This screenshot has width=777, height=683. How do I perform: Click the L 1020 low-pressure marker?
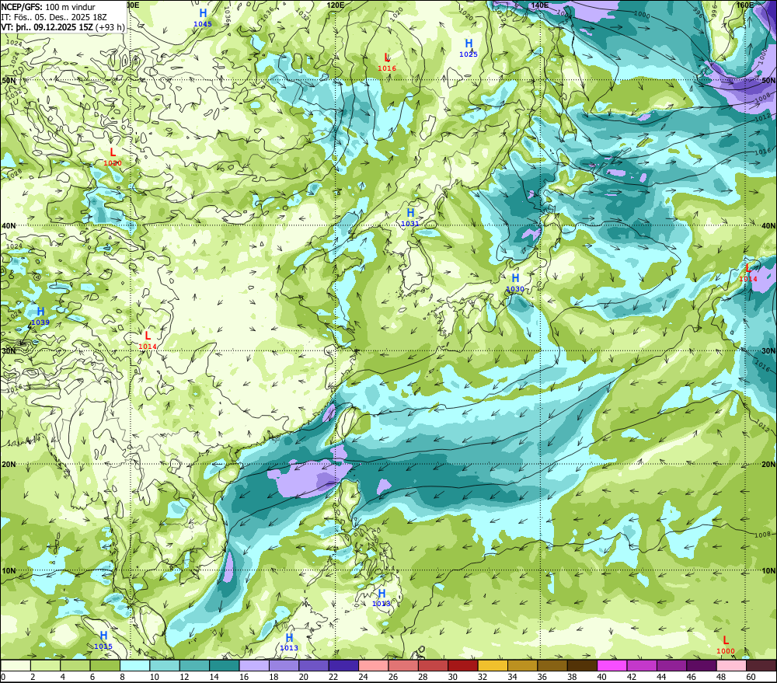click(x=113, y=157)
